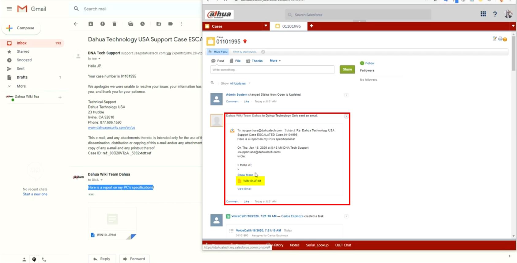The image size is (517, 263).
Task: Open the orange help icon for this page
Action: pyautogui.click(x=505, y=39)
